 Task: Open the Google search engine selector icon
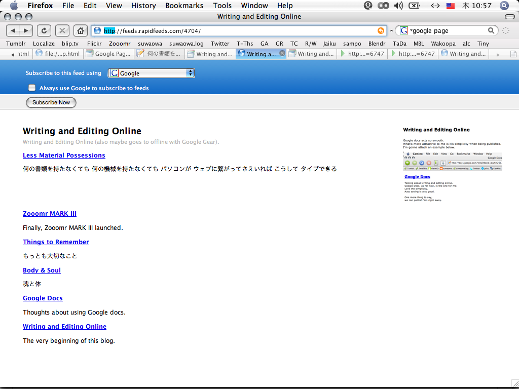404,31
